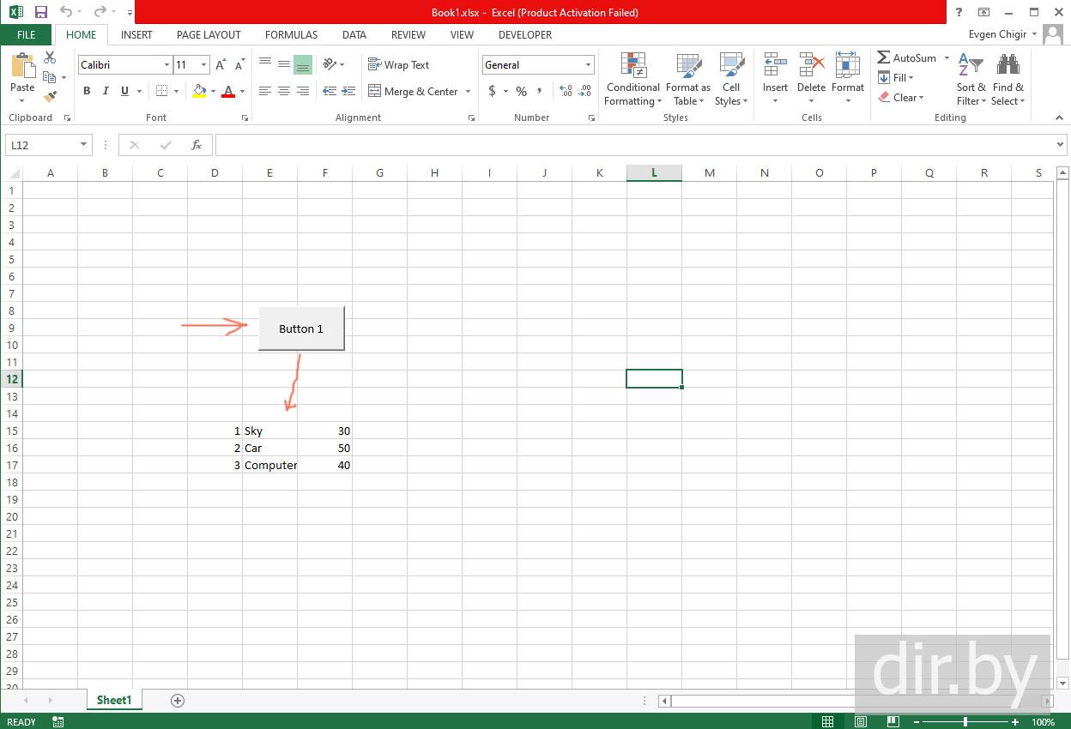Image resolution: width=1071 pixels, height=729 pixels.
Task: Apply Percent Style number format
Action: pos(521,91)
